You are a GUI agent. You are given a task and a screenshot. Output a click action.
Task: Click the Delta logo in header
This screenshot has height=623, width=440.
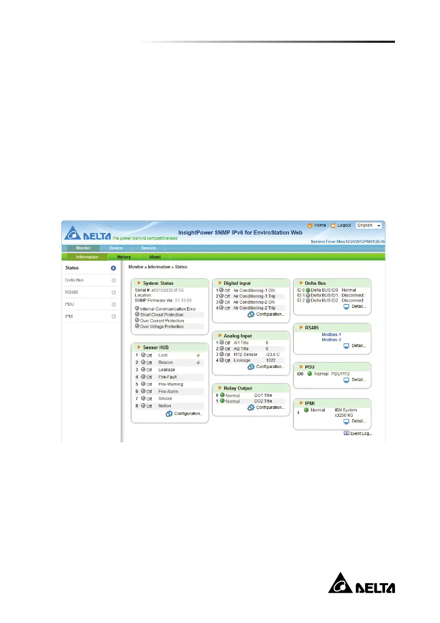click(x=88, y=233)
